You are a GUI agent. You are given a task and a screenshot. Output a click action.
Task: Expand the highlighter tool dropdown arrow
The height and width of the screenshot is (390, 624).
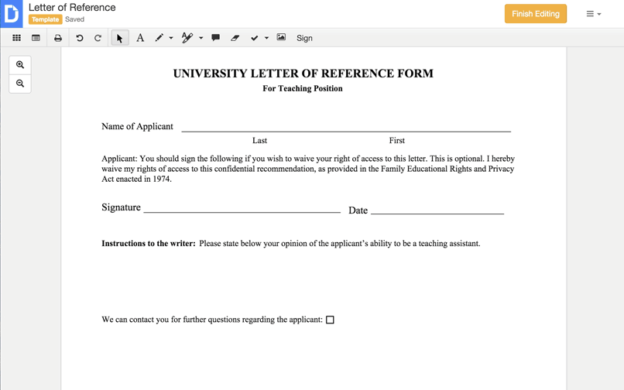pos(201,38)
